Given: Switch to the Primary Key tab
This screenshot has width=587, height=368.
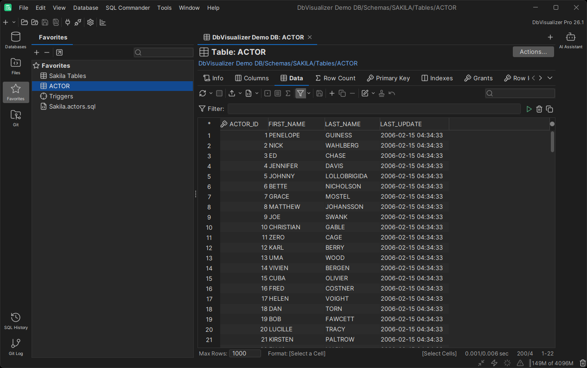Looking at the screenshot, I should tap(389, 78).
